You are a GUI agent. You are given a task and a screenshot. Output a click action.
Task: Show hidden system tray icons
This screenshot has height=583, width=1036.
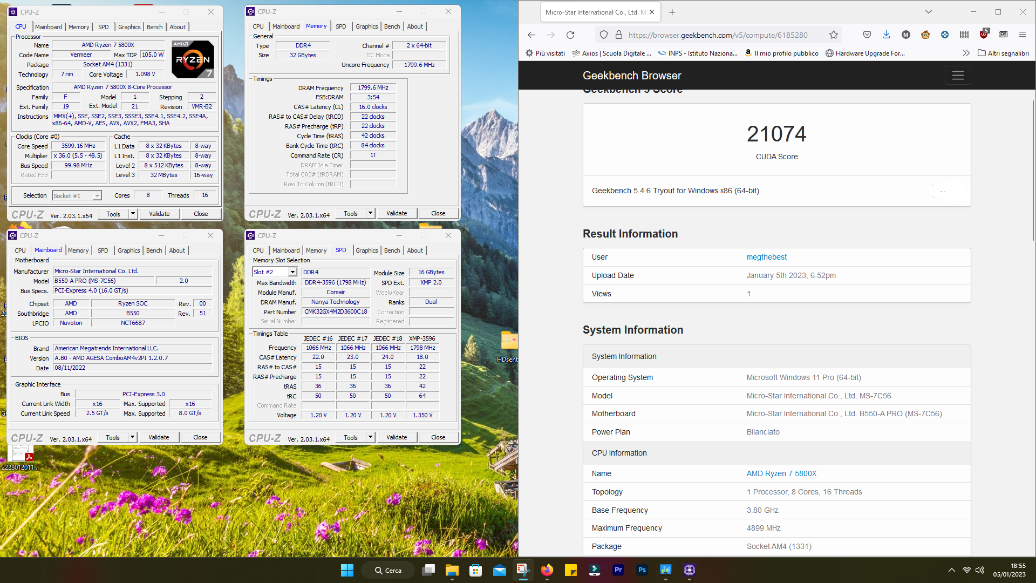coord(952,570)
